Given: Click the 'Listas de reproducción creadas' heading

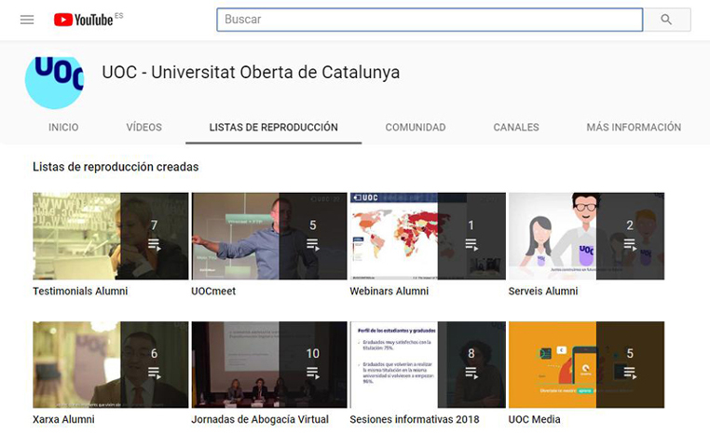Looking at the screenshot, I should tap(116, 167).
